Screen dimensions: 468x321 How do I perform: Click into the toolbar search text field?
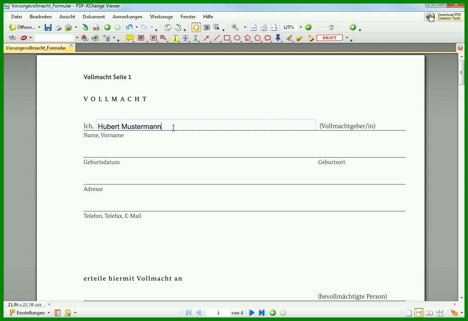click(54, 38)
